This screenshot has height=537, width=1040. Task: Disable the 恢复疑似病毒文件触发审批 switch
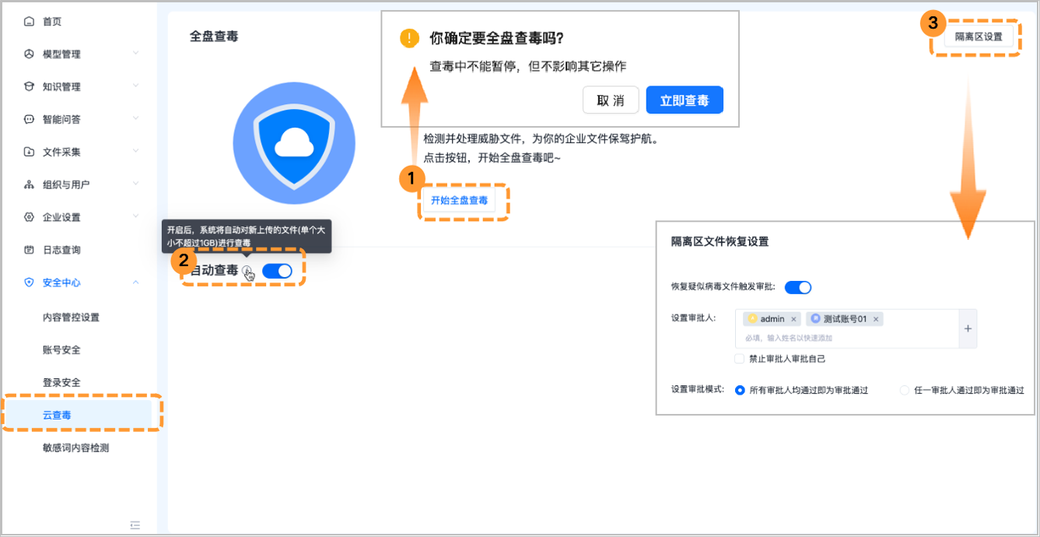coord(797,286)
